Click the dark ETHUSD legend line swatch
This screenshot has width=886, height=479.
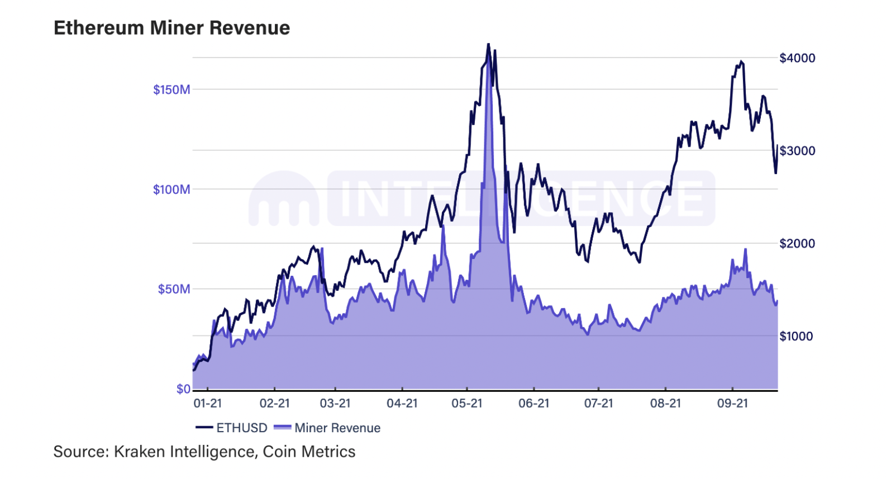pyautogui.click(x=204, y=428)
